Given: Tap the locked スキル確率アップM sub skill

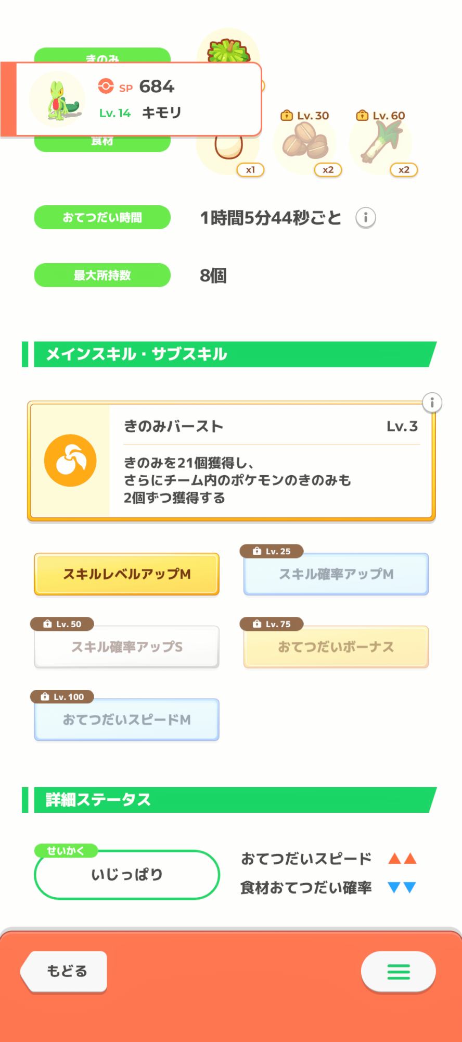Looking at the screenshot, I should click(x=336, y=574).
